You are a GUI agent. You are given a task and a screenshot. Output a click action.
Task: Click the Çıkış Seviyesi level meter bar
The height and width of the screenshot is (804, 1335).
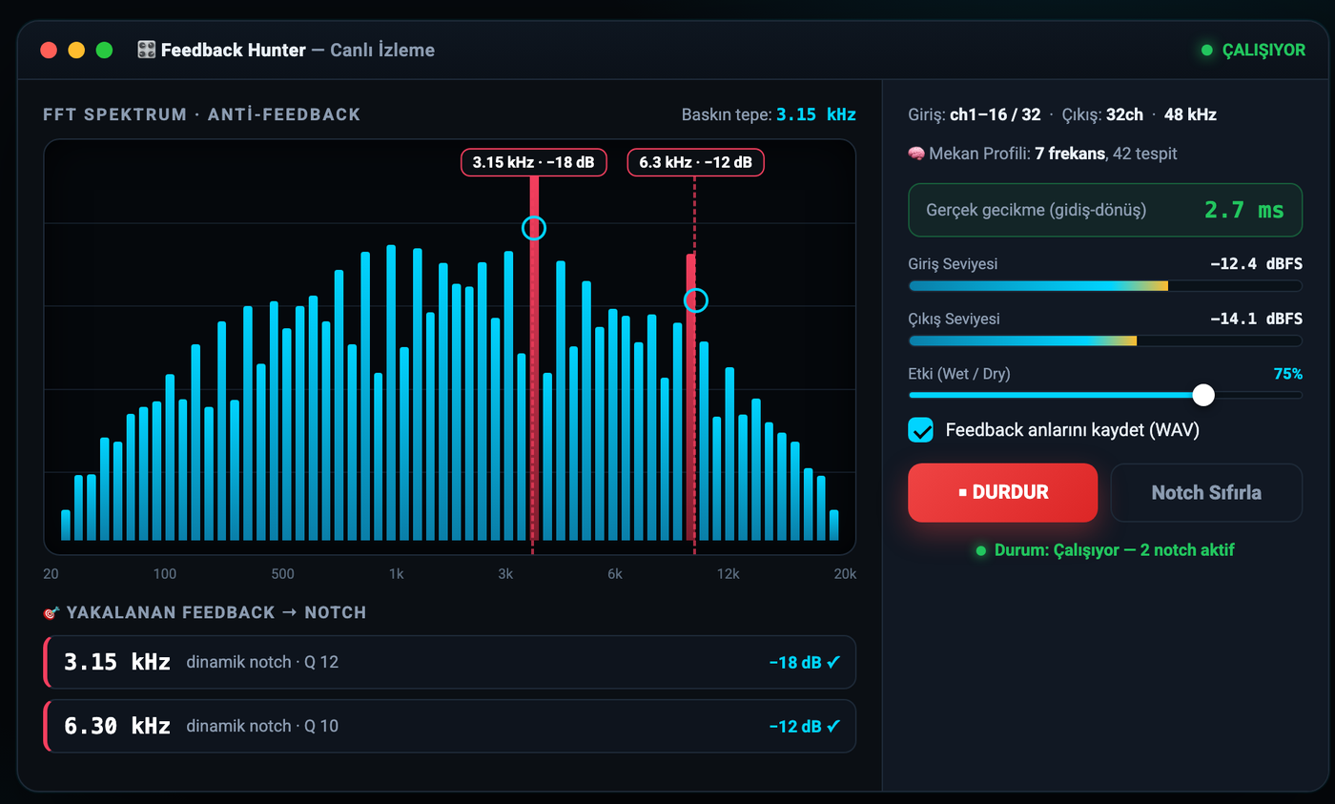(1105, 340)
